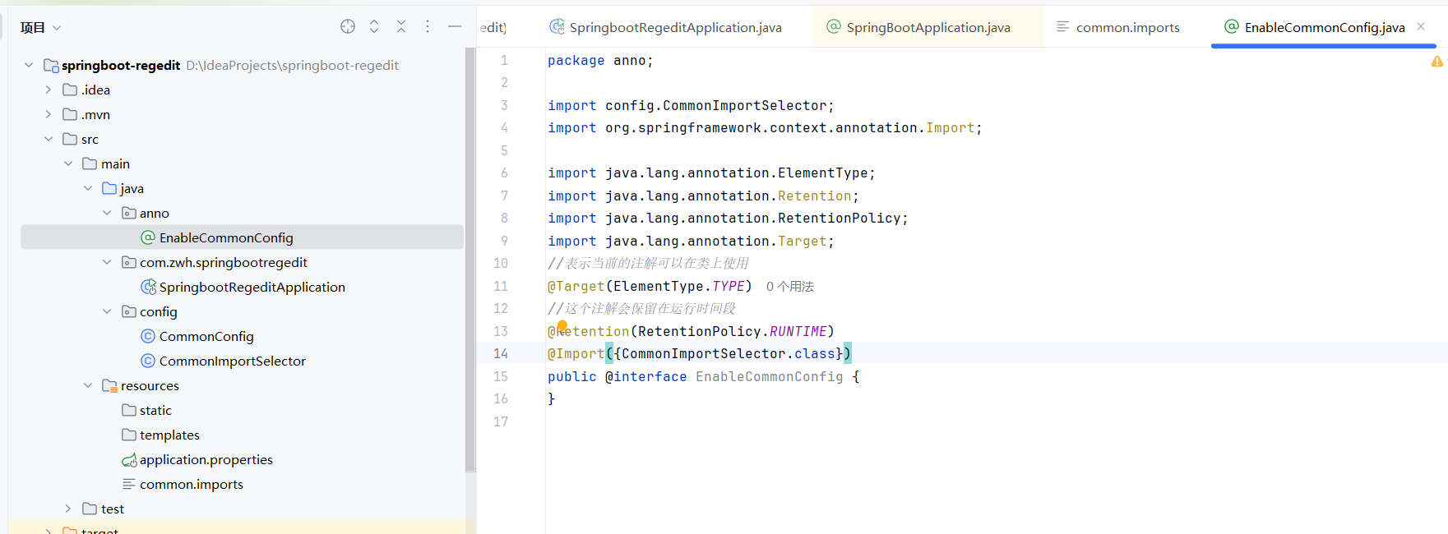Click the collapse all icon in project panel

(401, 26)
